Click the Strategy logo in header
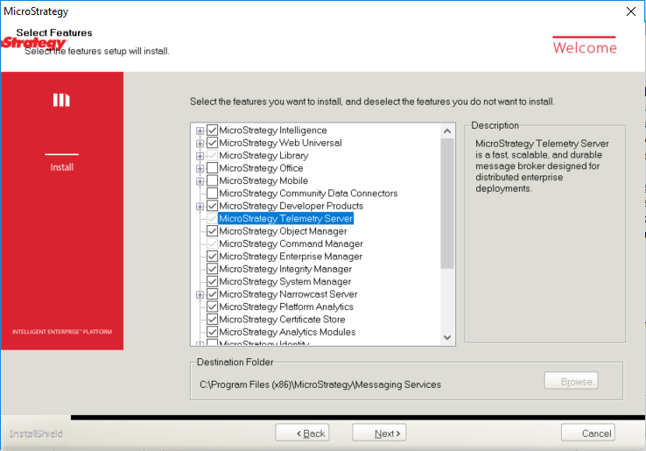Viewport: 646px width, 451px height. [x=33, y=43]
